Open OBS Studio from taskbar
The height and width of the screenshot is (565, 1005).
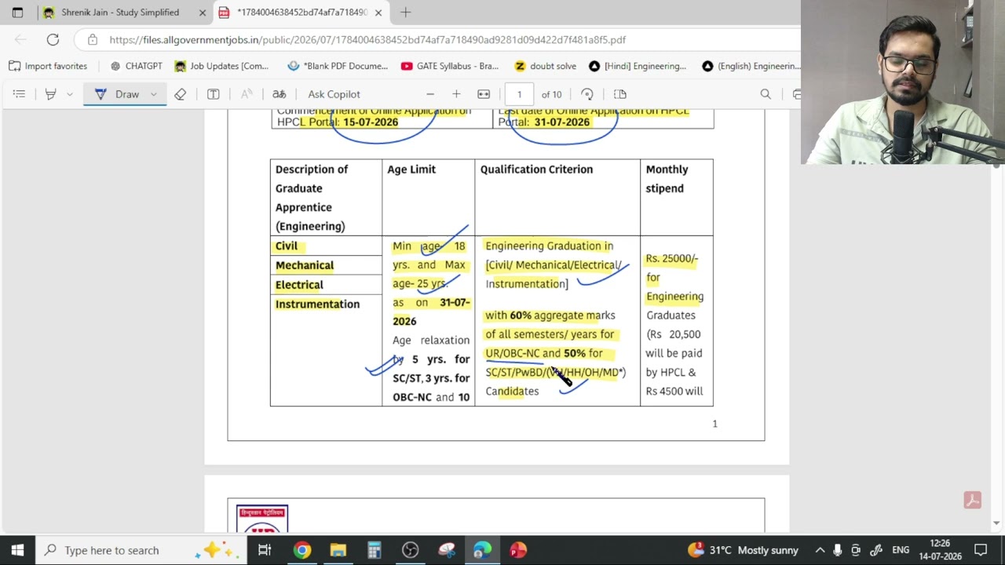[410, 550]
